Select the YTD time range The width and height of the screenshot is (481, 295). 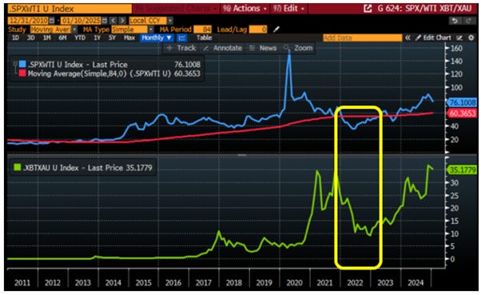point(80,38)
